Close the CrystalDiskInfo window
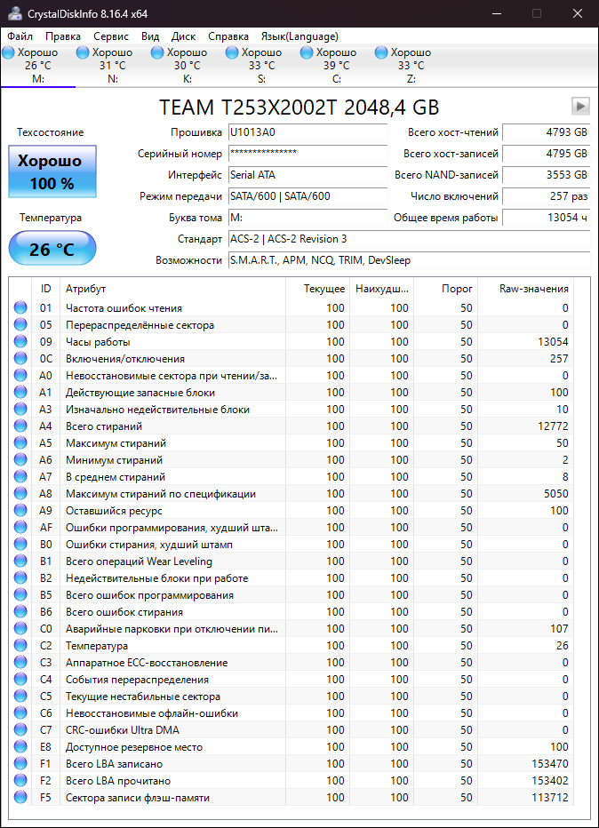The width and height of the screenshot is (599, 828). pyautogui.click(x=578, y=13)
